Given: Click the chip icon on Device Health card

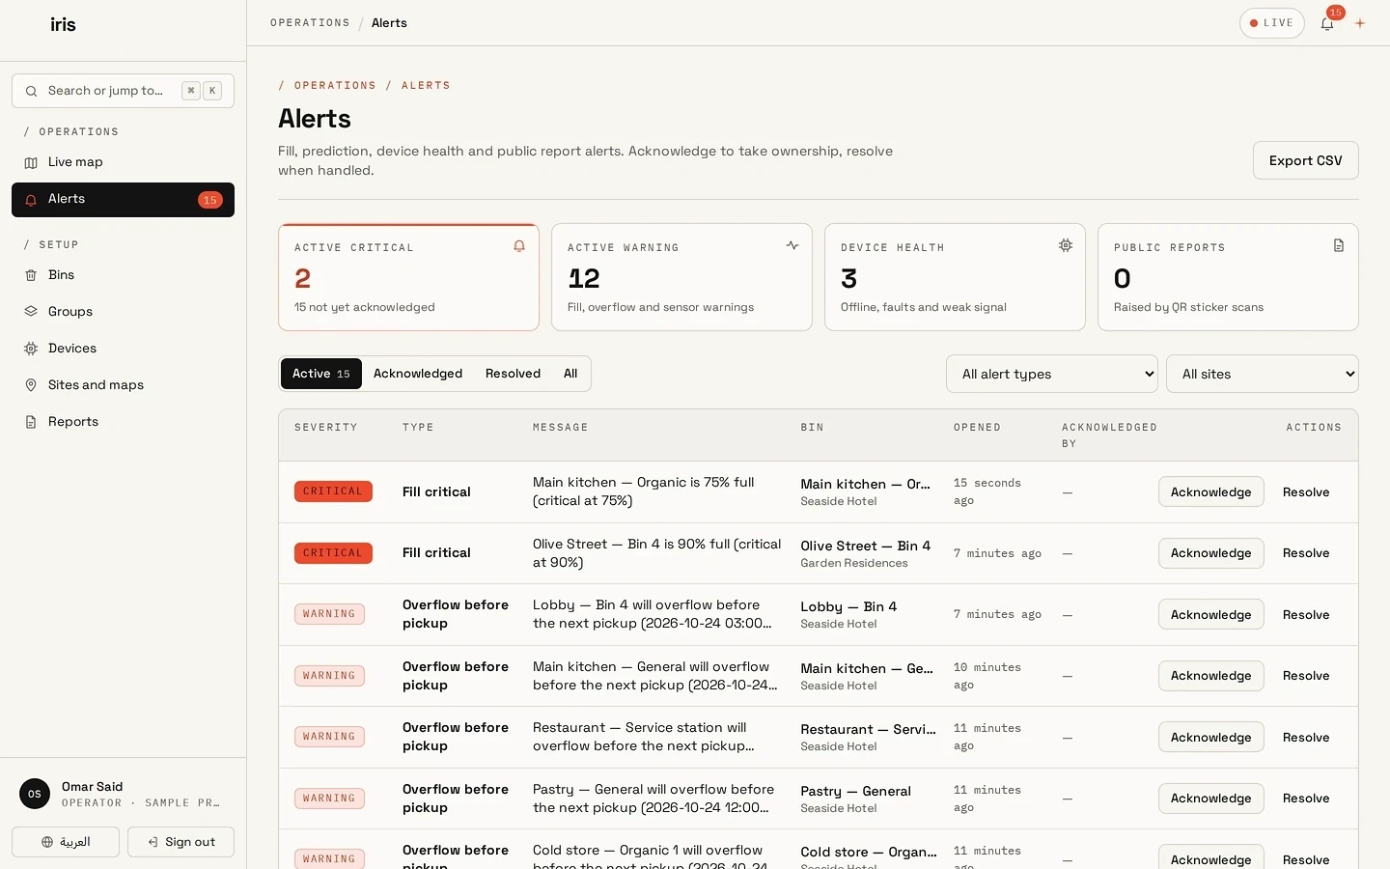Looking at the screenshot, I should [x=1066, y=246].
